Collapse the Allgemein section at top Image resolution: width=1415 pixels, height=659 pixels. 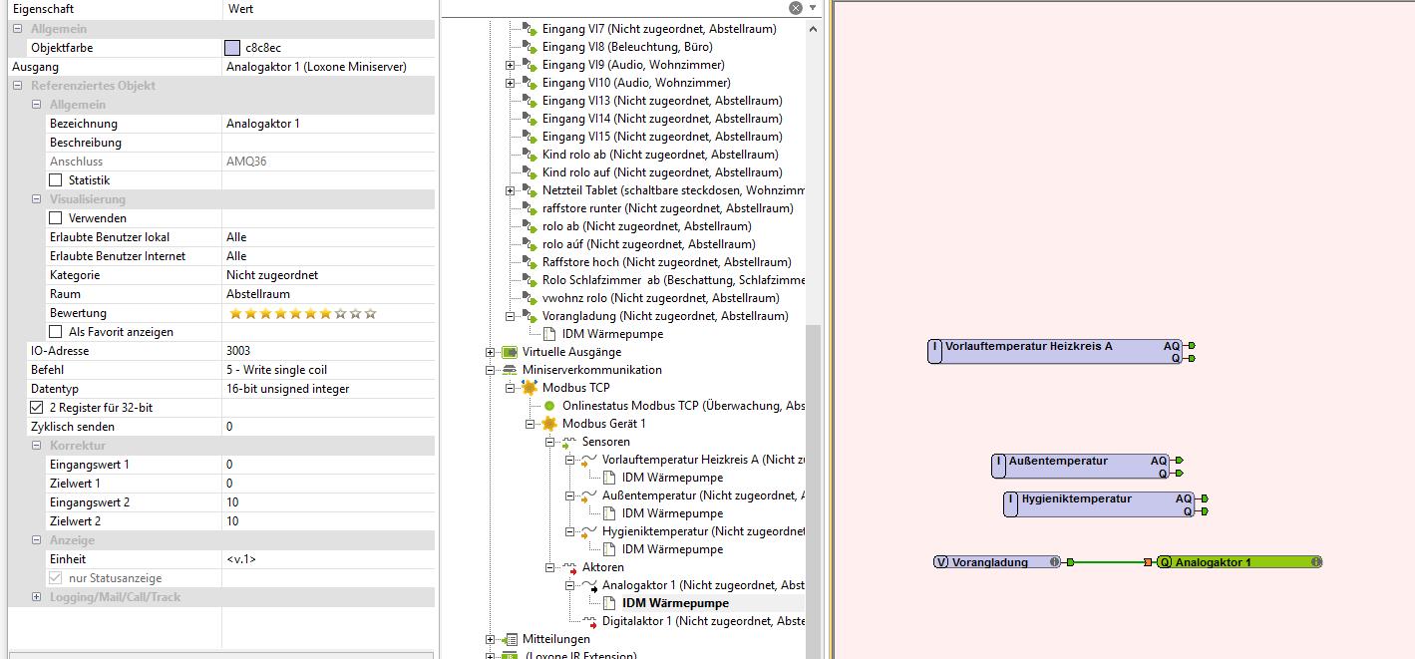point(18,29)
